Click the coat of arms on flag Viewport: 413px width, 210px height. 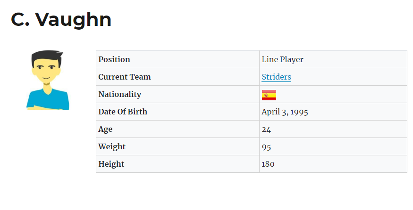[266, 95]
